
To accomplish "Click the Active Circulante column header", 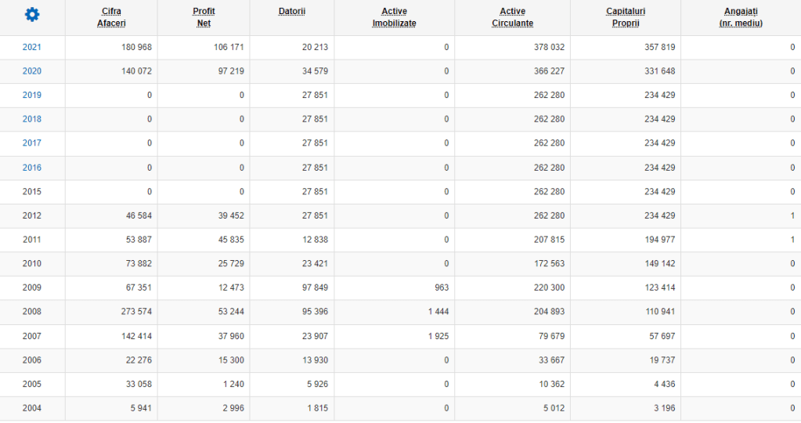I will (512, 17).
